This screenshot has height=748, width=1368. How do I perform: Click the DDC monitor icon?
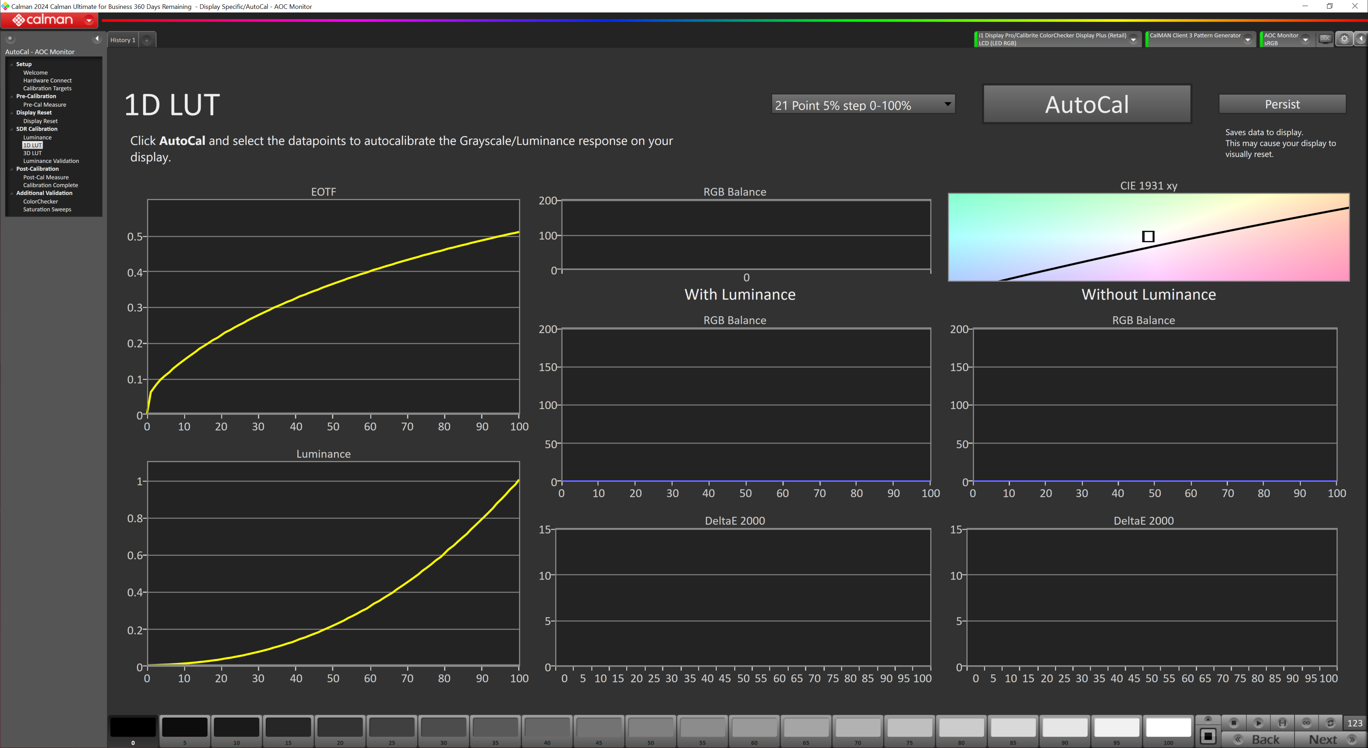click(x=1325, y=39)
